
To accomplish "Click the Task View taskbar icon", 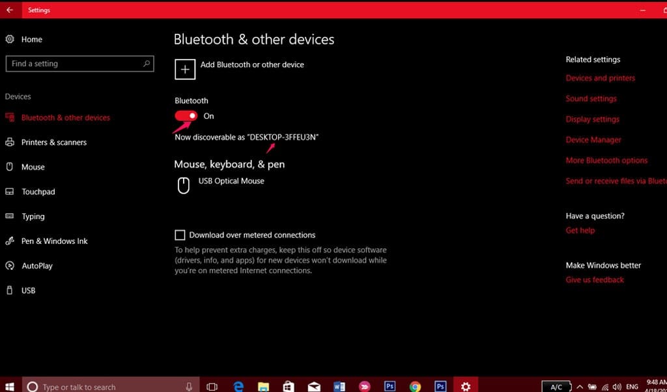I will click(x=212, y=386).
